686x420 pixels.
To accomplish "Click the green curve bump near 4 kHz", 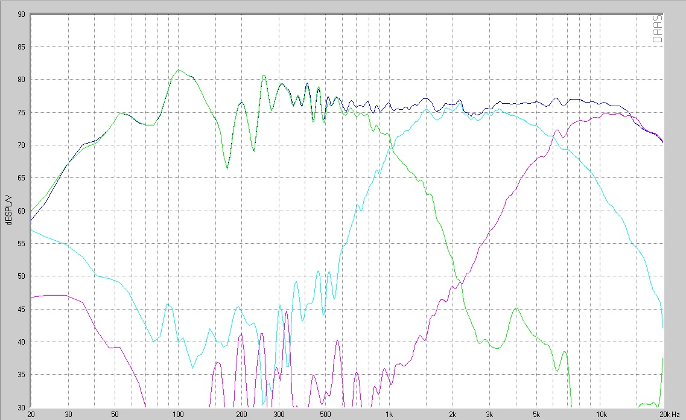I will (516, 308).
